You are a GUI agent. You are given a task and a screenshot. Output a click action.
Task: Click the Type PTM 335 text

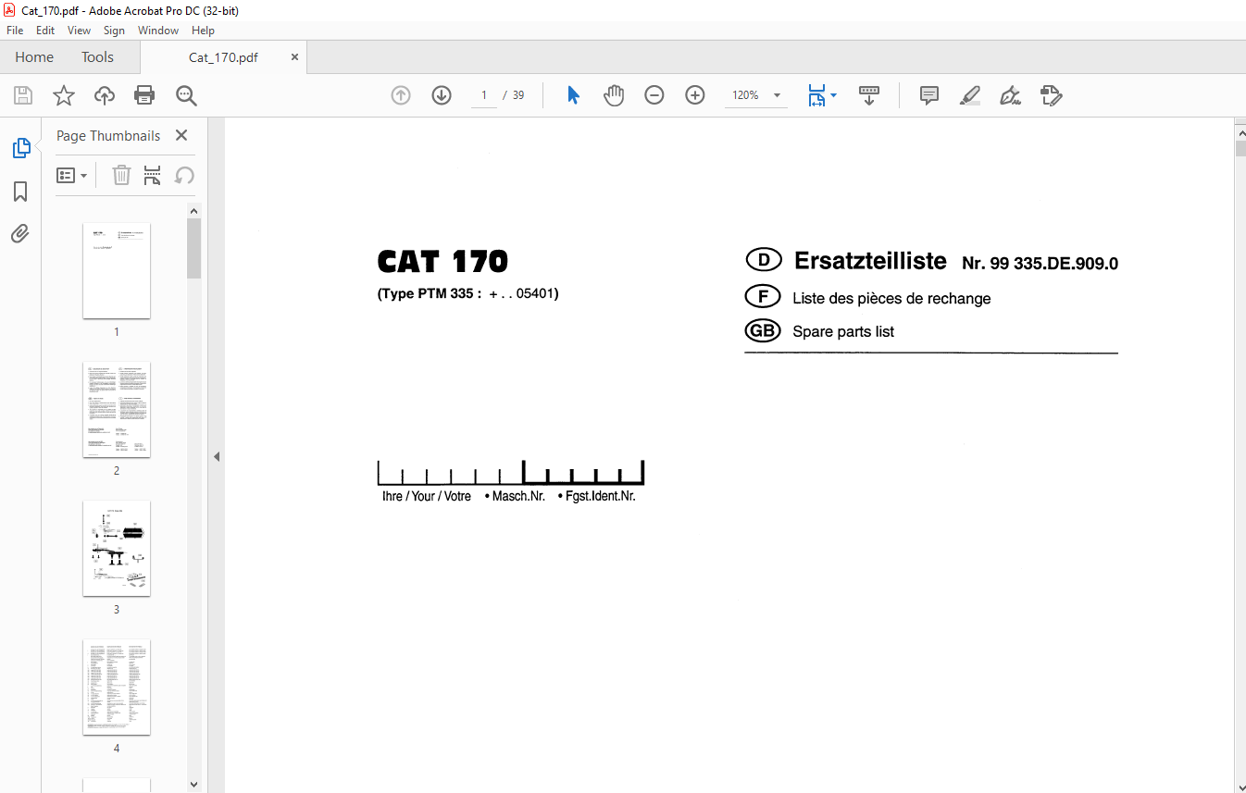click(x=467, y=293)
